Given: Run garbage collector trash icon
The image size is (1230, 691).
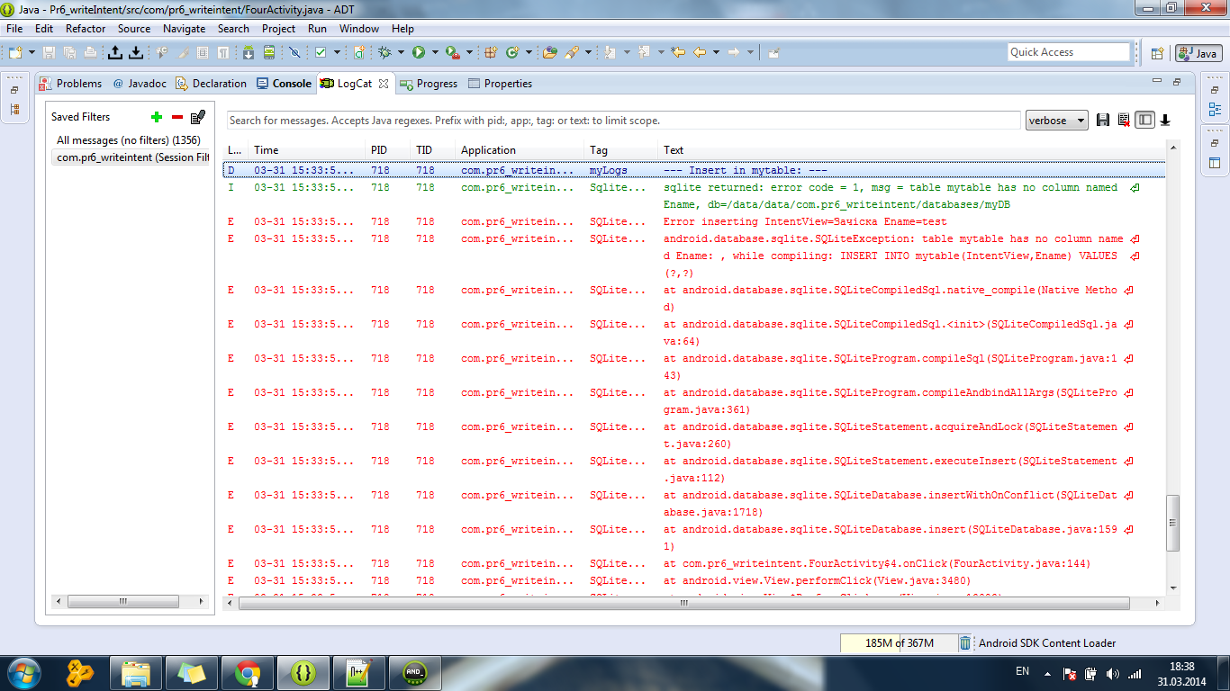Looking at the screenshot, I should click(x=965, y=642).
